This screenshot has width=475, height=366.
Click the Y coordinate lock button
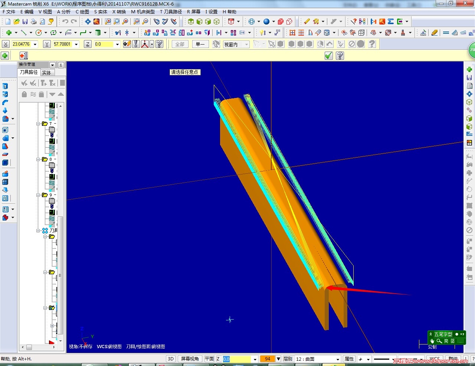pyautogui.click(x=47, y=44)
